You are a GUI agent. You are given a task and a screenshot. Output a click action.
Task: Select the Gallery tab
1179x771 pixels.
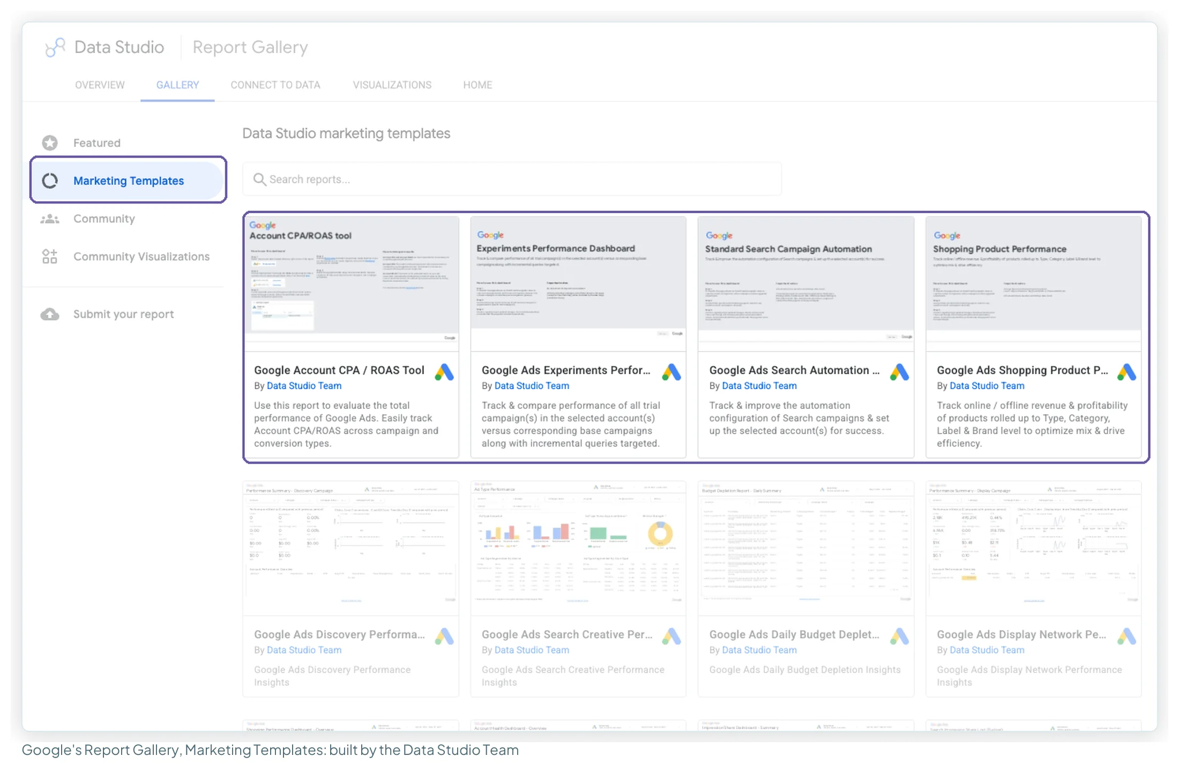[177, 85]
